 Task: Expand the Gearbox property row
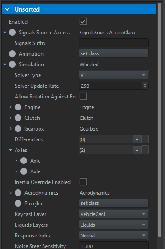pos(11,128)
